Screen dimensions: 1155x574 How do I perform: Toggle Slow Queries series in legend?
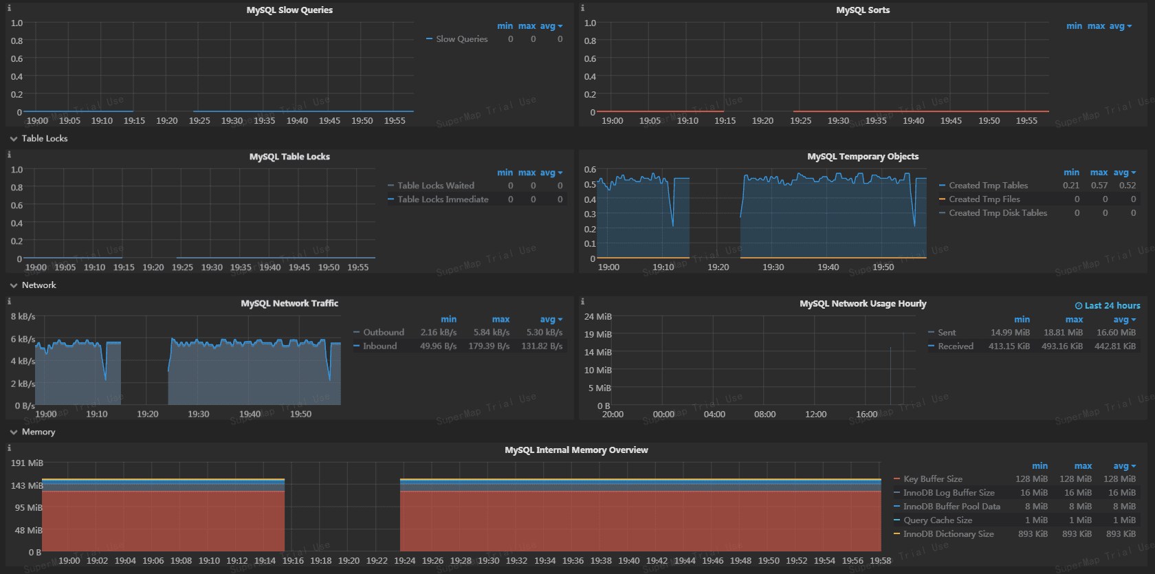(461, 39)
